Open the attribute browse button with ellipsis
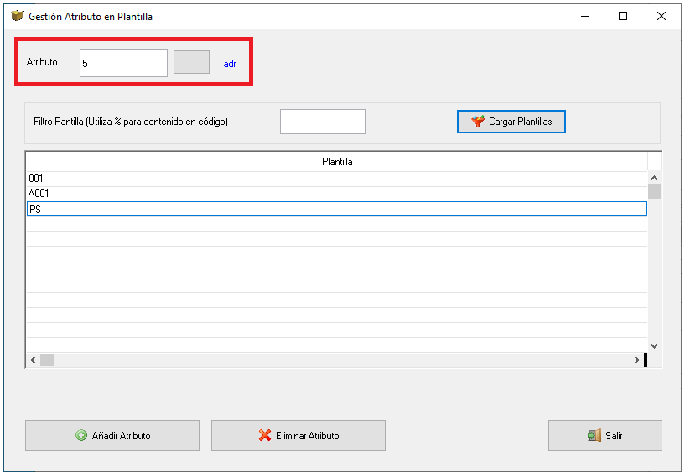Screen dimensions: 685x472 click(x=191, y=62)
